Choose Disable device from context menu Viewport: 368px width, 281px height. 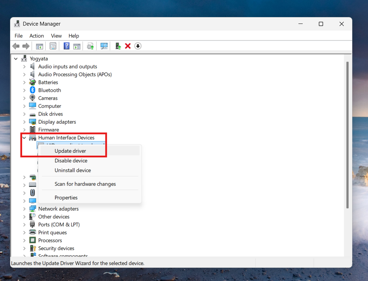click(71, 161)
